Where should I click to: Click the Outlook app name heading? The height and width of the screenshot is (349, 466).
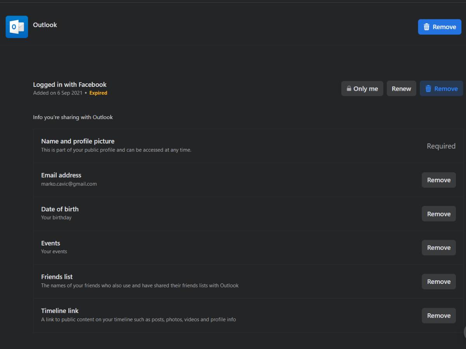point(45,25)
